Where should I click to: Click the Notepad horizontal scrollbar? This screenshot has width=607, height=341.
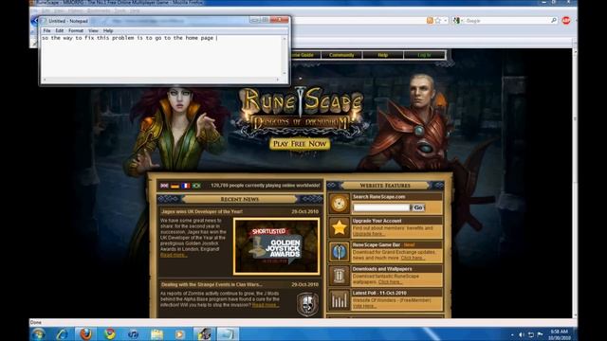point(161,80)
